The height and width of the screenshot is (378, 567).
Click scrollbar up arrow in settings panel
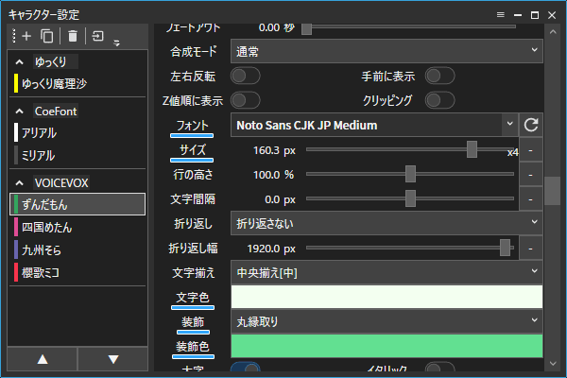(x=553, y=32)
